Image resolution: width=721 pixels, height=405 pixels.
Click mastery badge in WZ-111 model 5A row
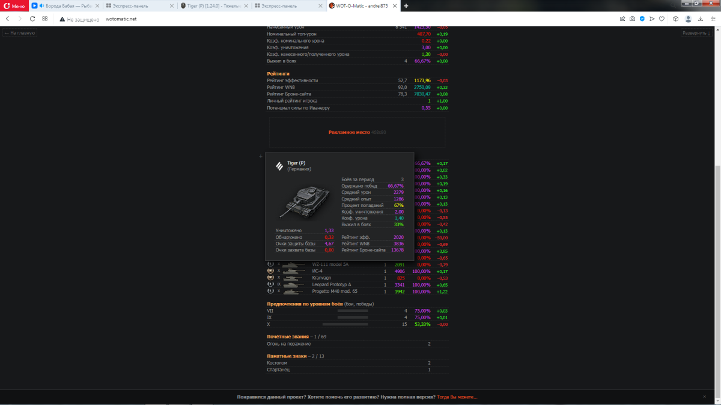(x=270, y=265)
